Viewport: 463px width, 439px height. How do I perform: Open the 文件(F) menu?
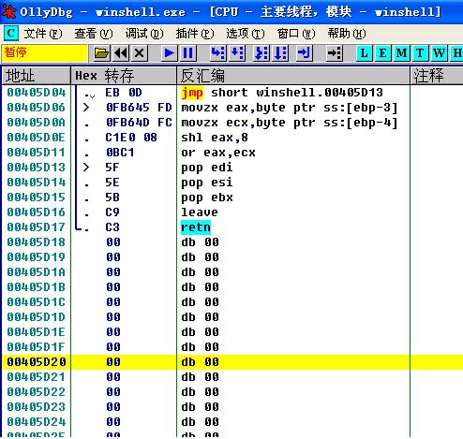click(x=43, y=34)
